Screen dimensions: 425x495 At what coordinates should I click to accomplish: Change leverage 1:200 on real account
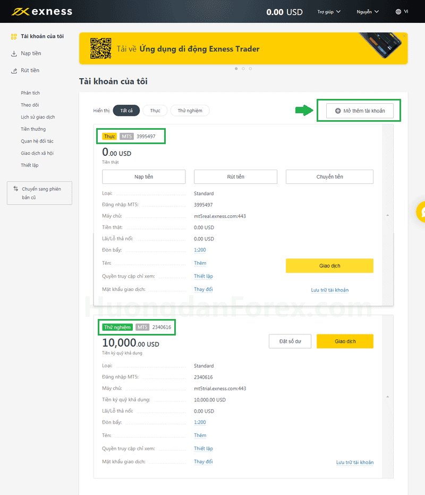pos(200,250)
